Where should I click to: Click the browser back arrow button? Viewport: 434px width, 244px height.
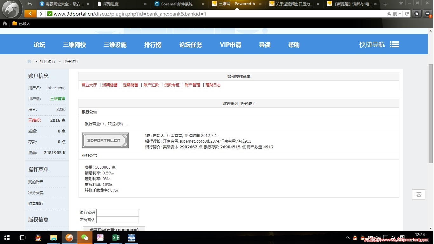point(31,14)
